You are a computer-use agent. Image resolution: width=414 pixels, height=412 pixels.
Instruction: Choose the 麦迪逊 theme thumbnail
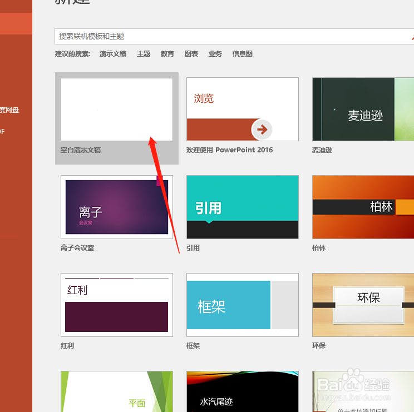click(363, 109)
